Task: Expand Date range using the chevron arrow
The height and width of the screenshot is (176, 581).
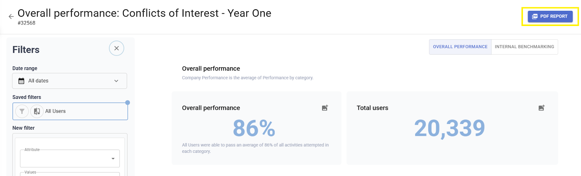Action: click(x=116, y=81)
